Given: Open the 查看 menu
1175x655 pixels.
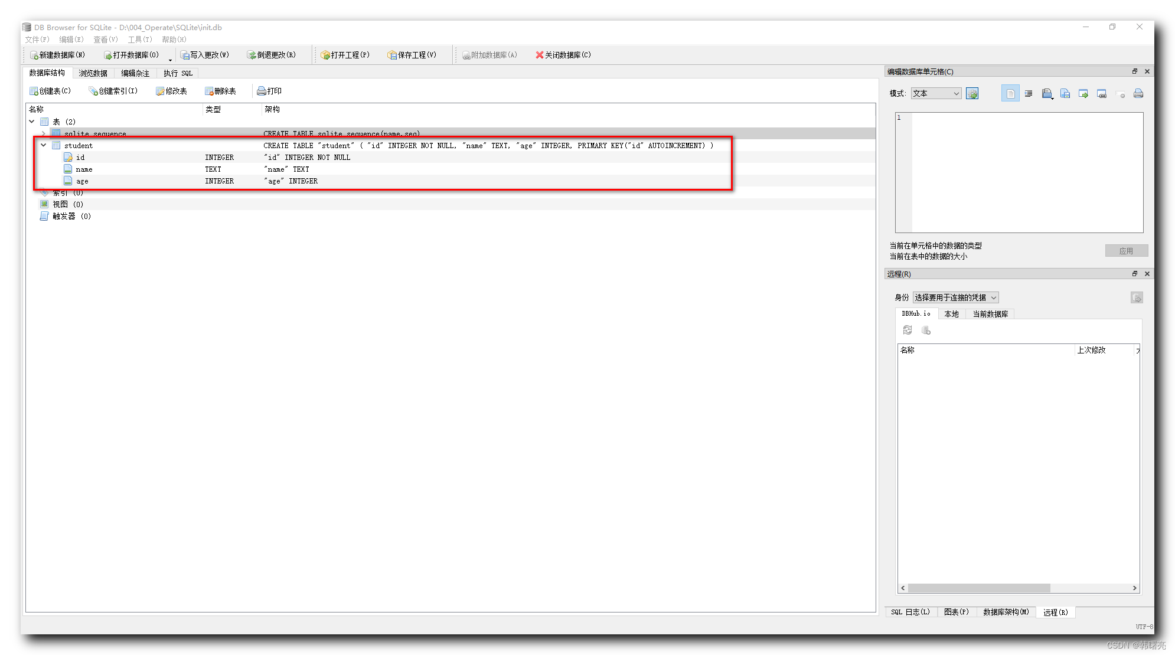Looking at the screenshot, I should coord(106,40).
